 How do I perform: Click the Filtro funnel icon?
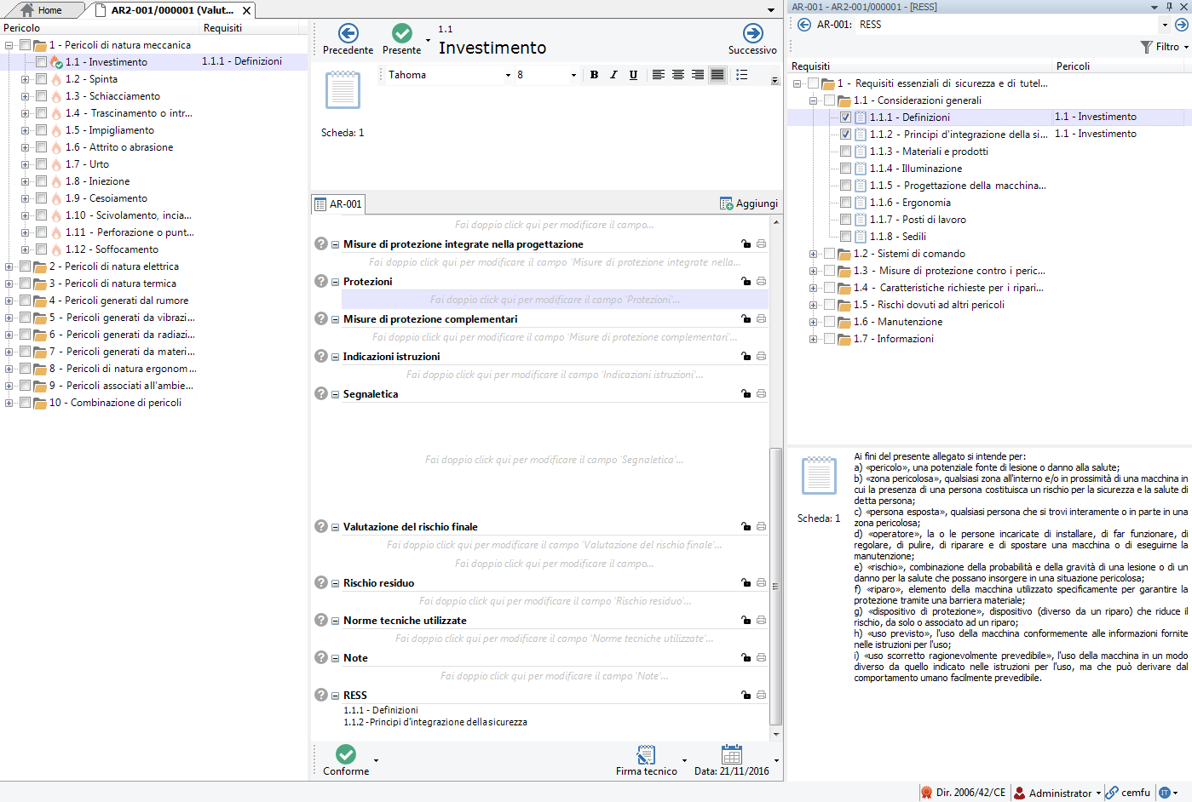tap(1147, 47)
